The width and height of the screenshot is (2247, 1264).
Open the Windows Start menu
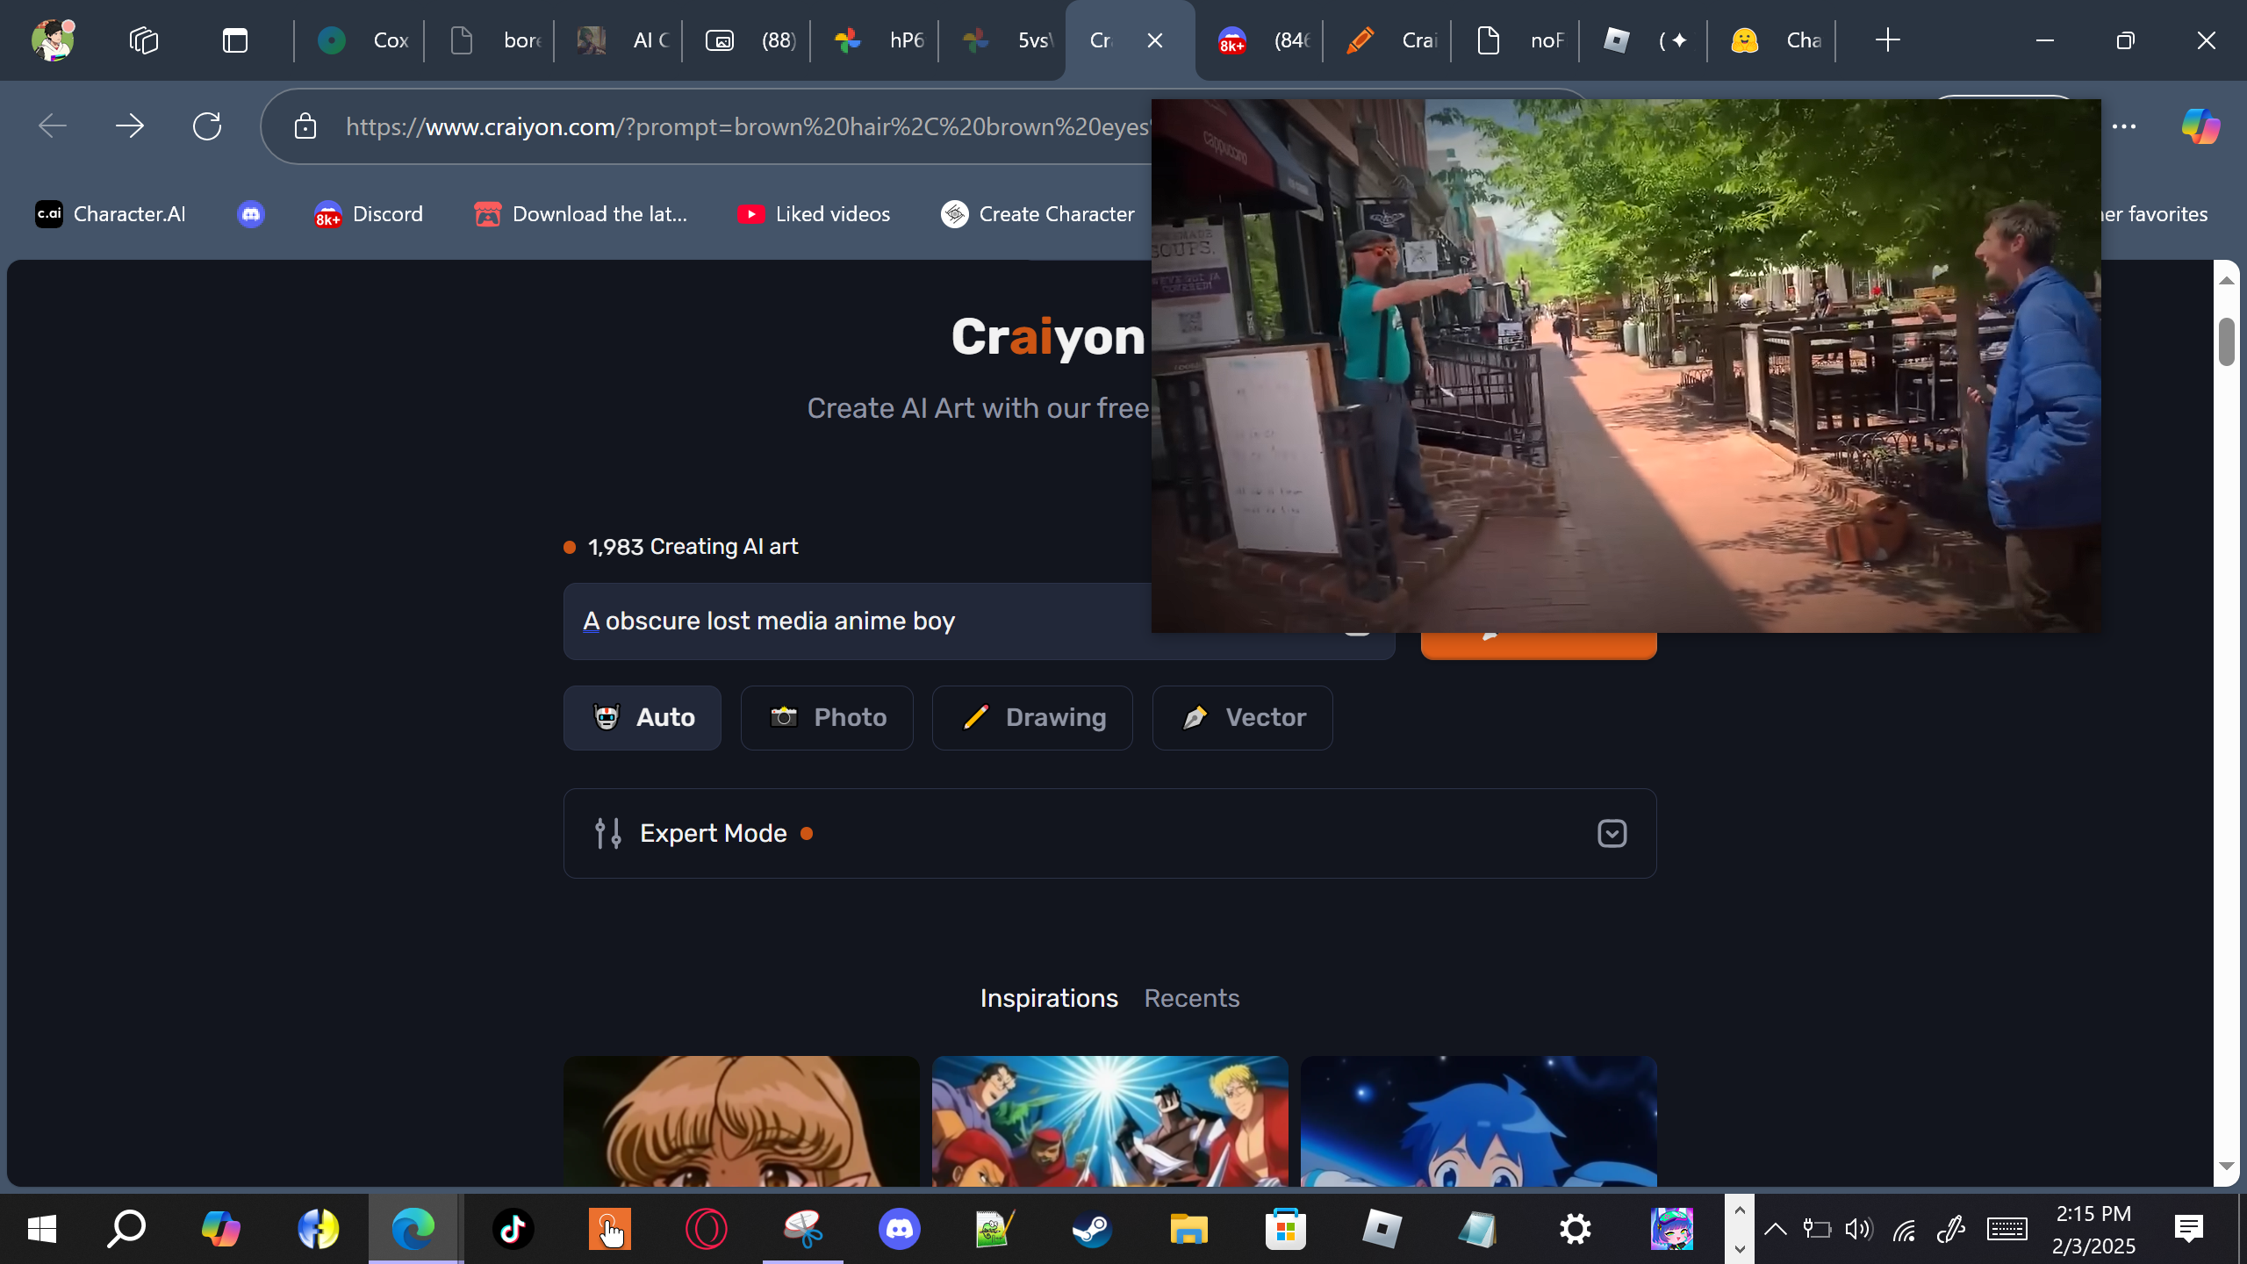42,1229
